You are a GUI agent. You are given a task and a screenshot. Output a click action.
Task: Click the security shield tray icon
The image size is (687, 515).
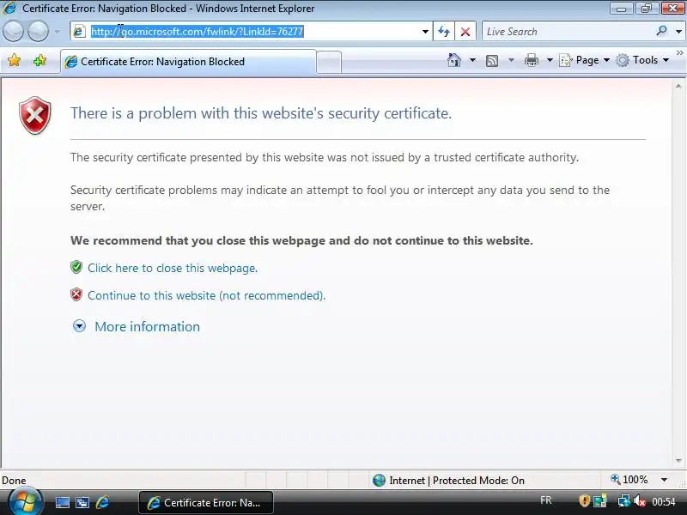(x=585, y=501)
